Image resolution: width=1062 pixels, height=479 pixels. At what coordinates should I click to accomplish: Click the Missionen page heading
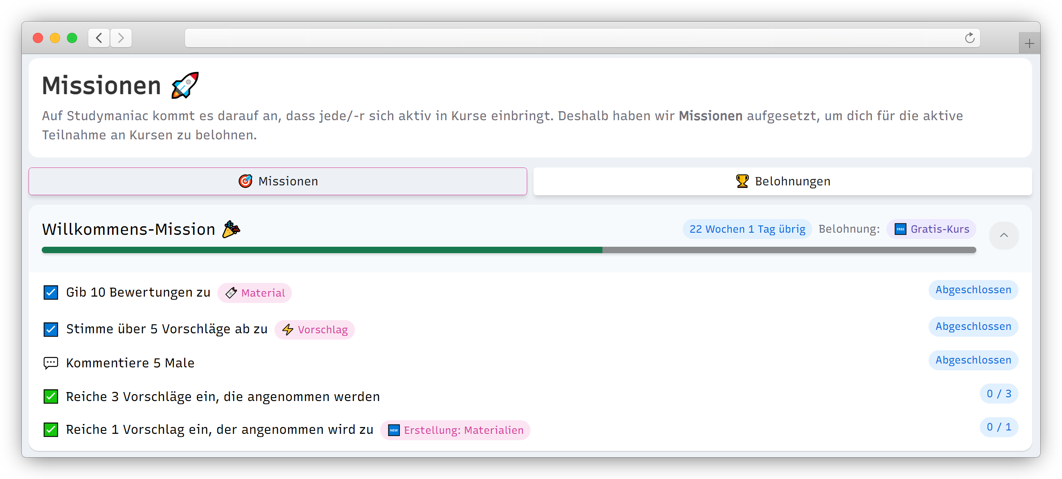tap(101, 85)
